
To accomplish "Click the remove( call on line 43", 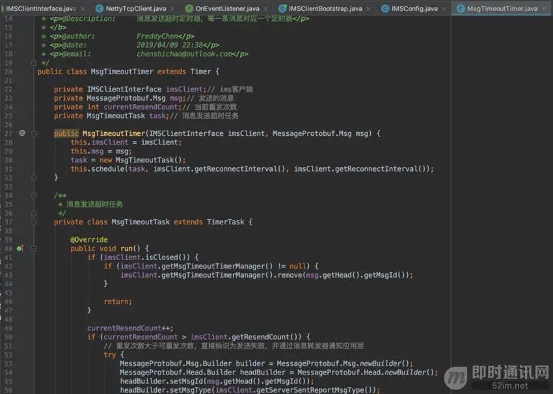I will pos(291,275).
